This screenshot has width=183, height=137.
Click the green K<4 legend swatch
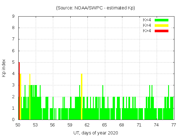[162, 20]
